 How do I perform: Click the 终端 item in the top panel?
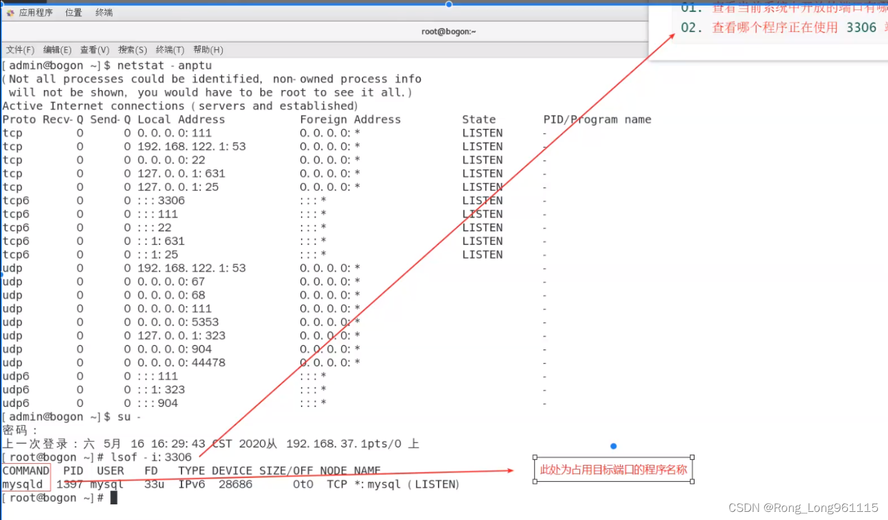point(104,12)
